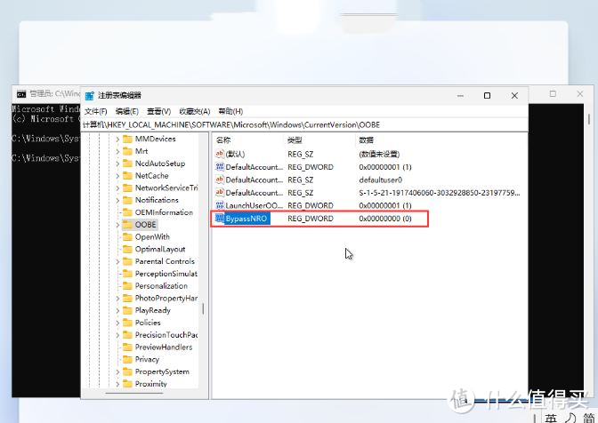Viewport: 598px width, 423px height.
Task: Click the 英 input language indicator
Action: click(x=551, y=418)
